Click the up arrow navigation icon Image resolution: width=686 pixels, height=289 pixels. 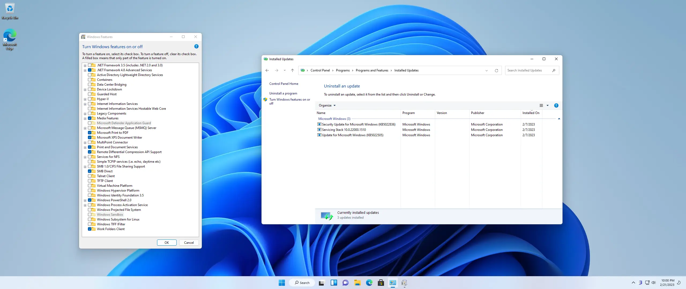[x=292, y=70]
